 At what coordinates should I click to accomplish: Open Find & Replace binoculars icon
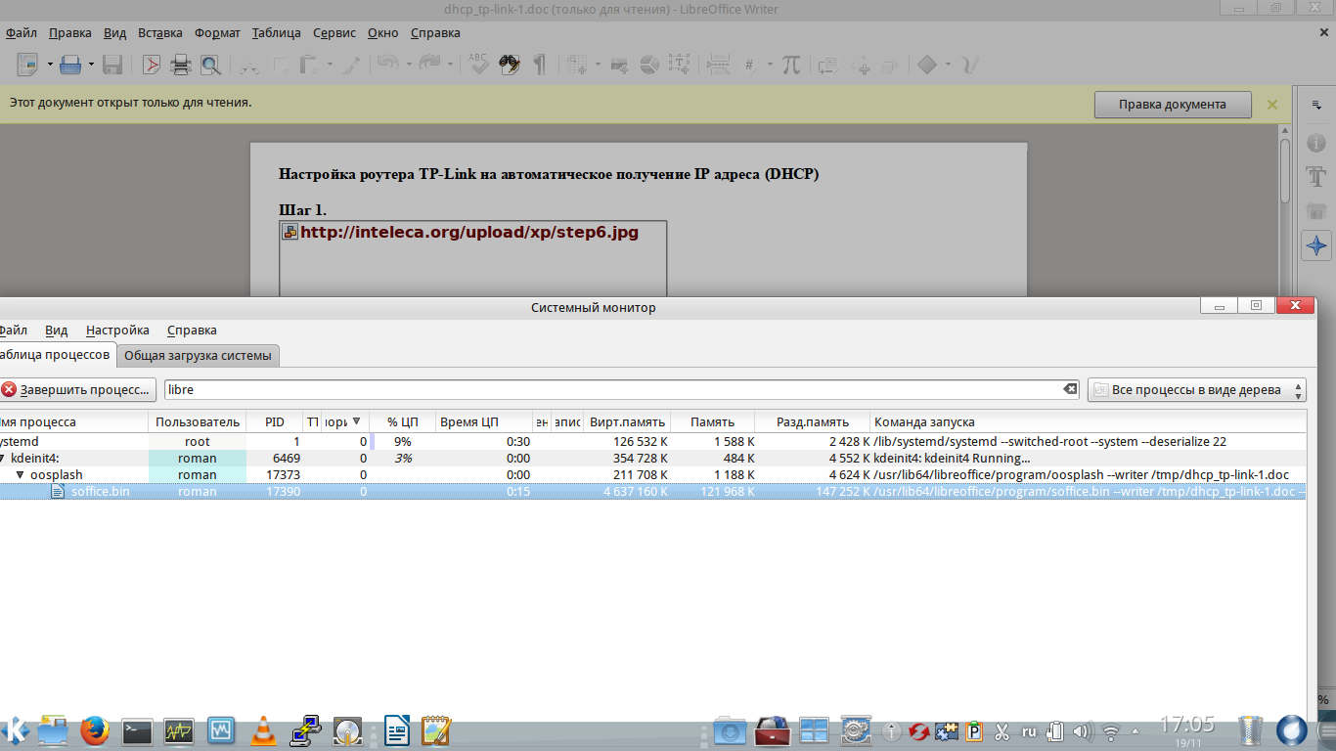pos(509,65)
